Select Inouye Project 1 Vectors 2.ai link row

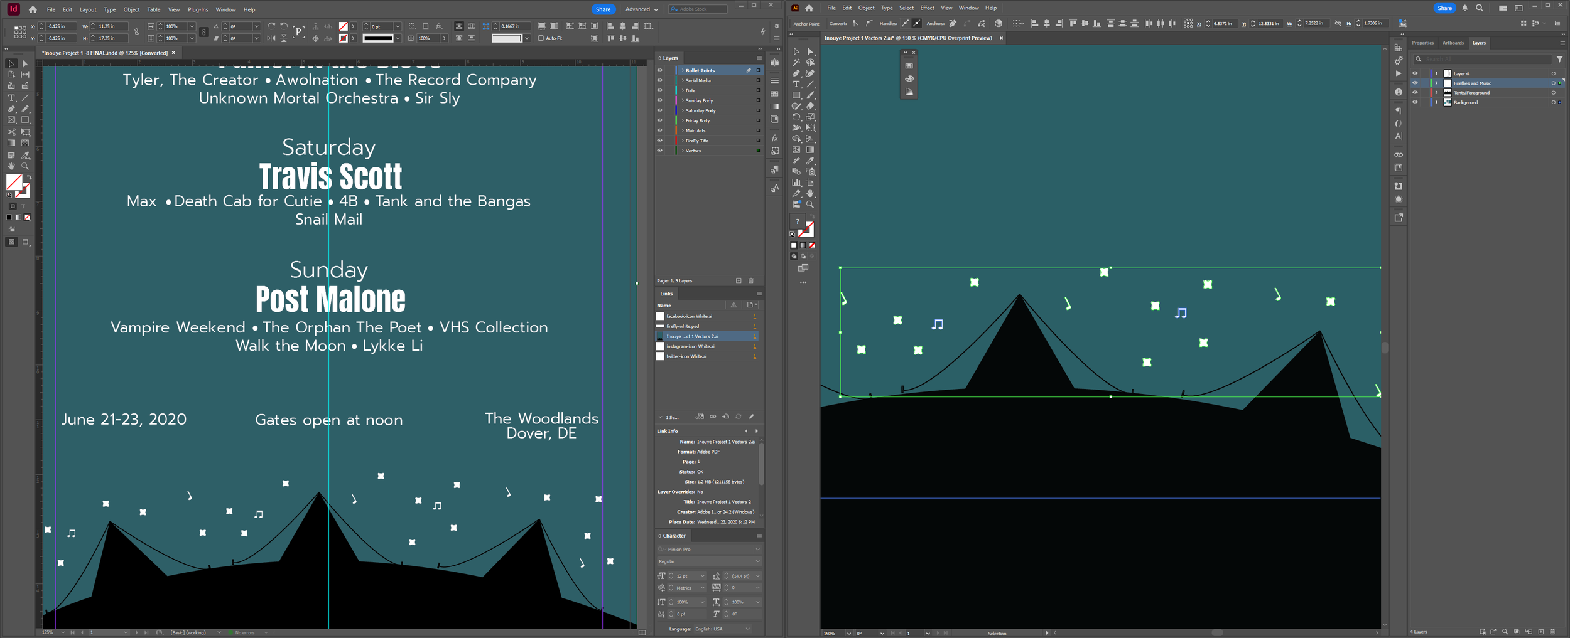[706, 336]
